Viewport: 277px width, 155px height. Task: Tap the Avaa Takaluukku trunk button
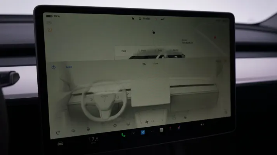187,41
